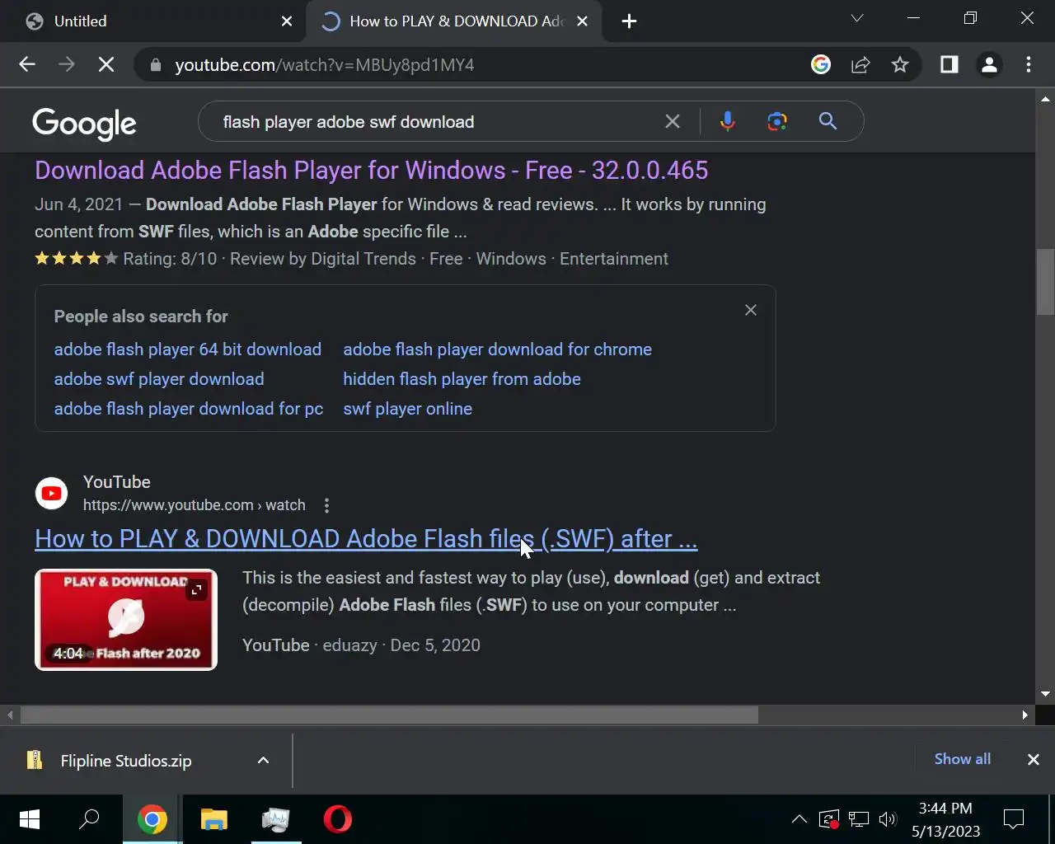Click the vertical scrollbar down arrow
Image resolution: width=1055 pixels, height=844 pixels.
click(1045, 694)
